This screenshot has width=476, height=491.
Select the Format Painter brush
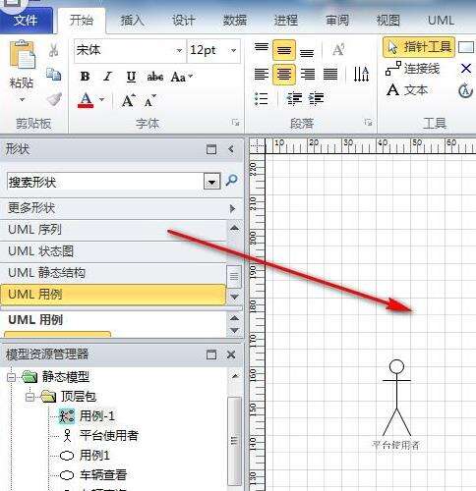(54, 99)
